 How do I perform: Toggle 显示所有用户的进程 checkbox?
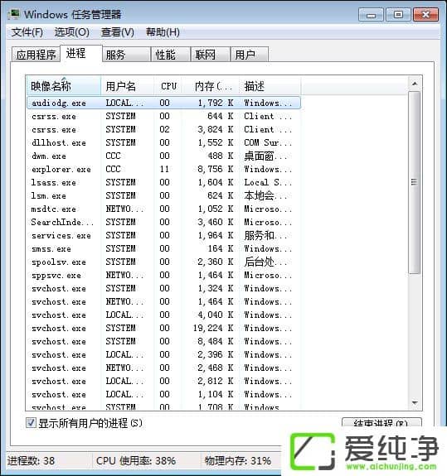(x=31, y=422)
